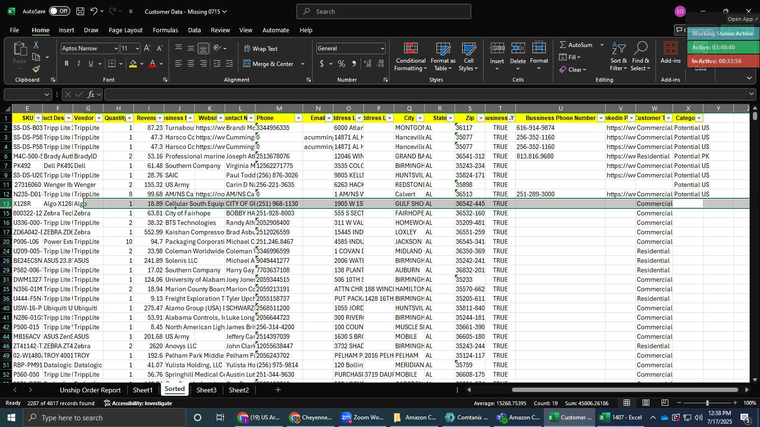Click the Search box in title bar
The height and width of the screenshot is (427, 760).
pos(384,11)
